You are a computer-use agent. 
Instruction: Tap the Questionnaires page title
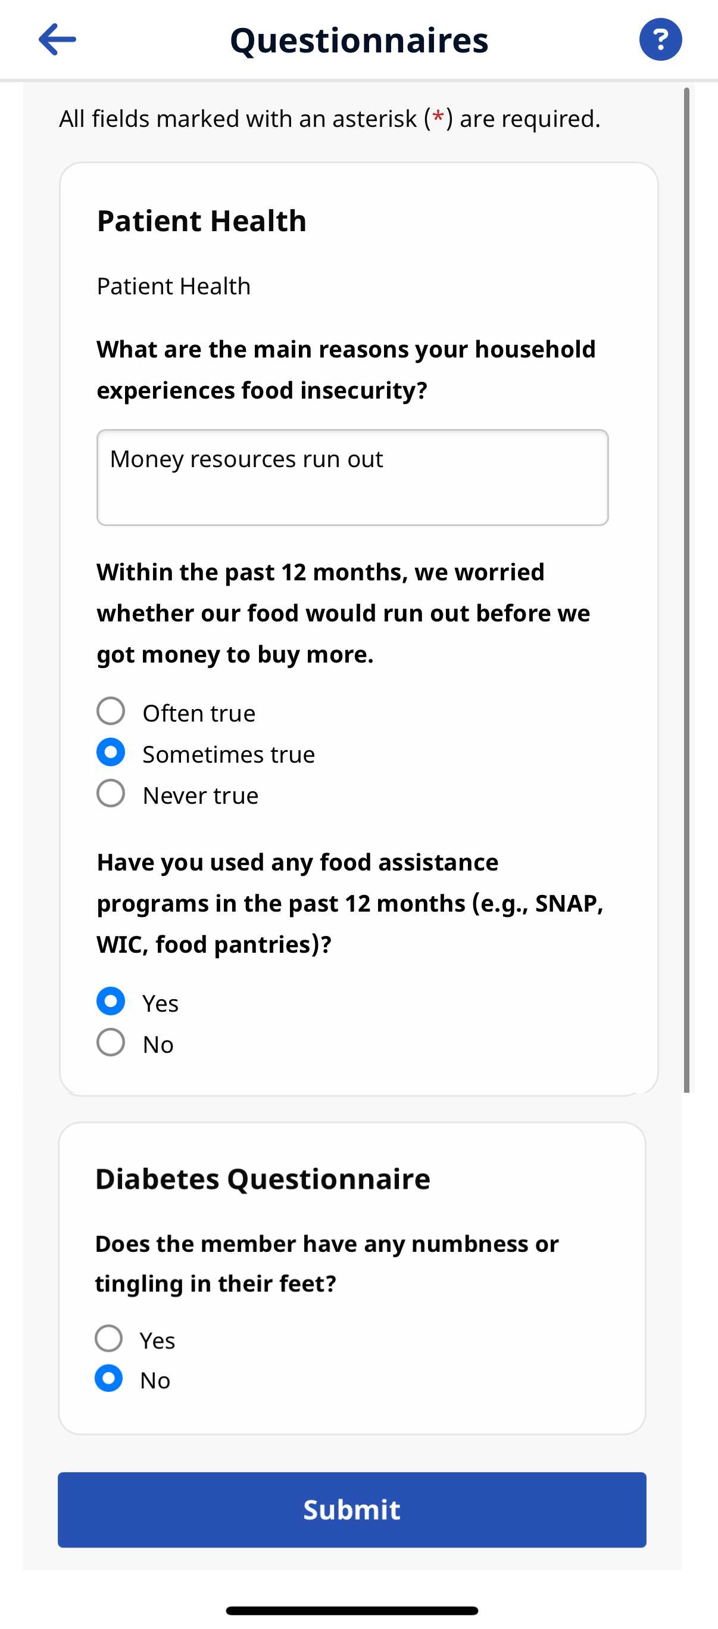point(359,40)
